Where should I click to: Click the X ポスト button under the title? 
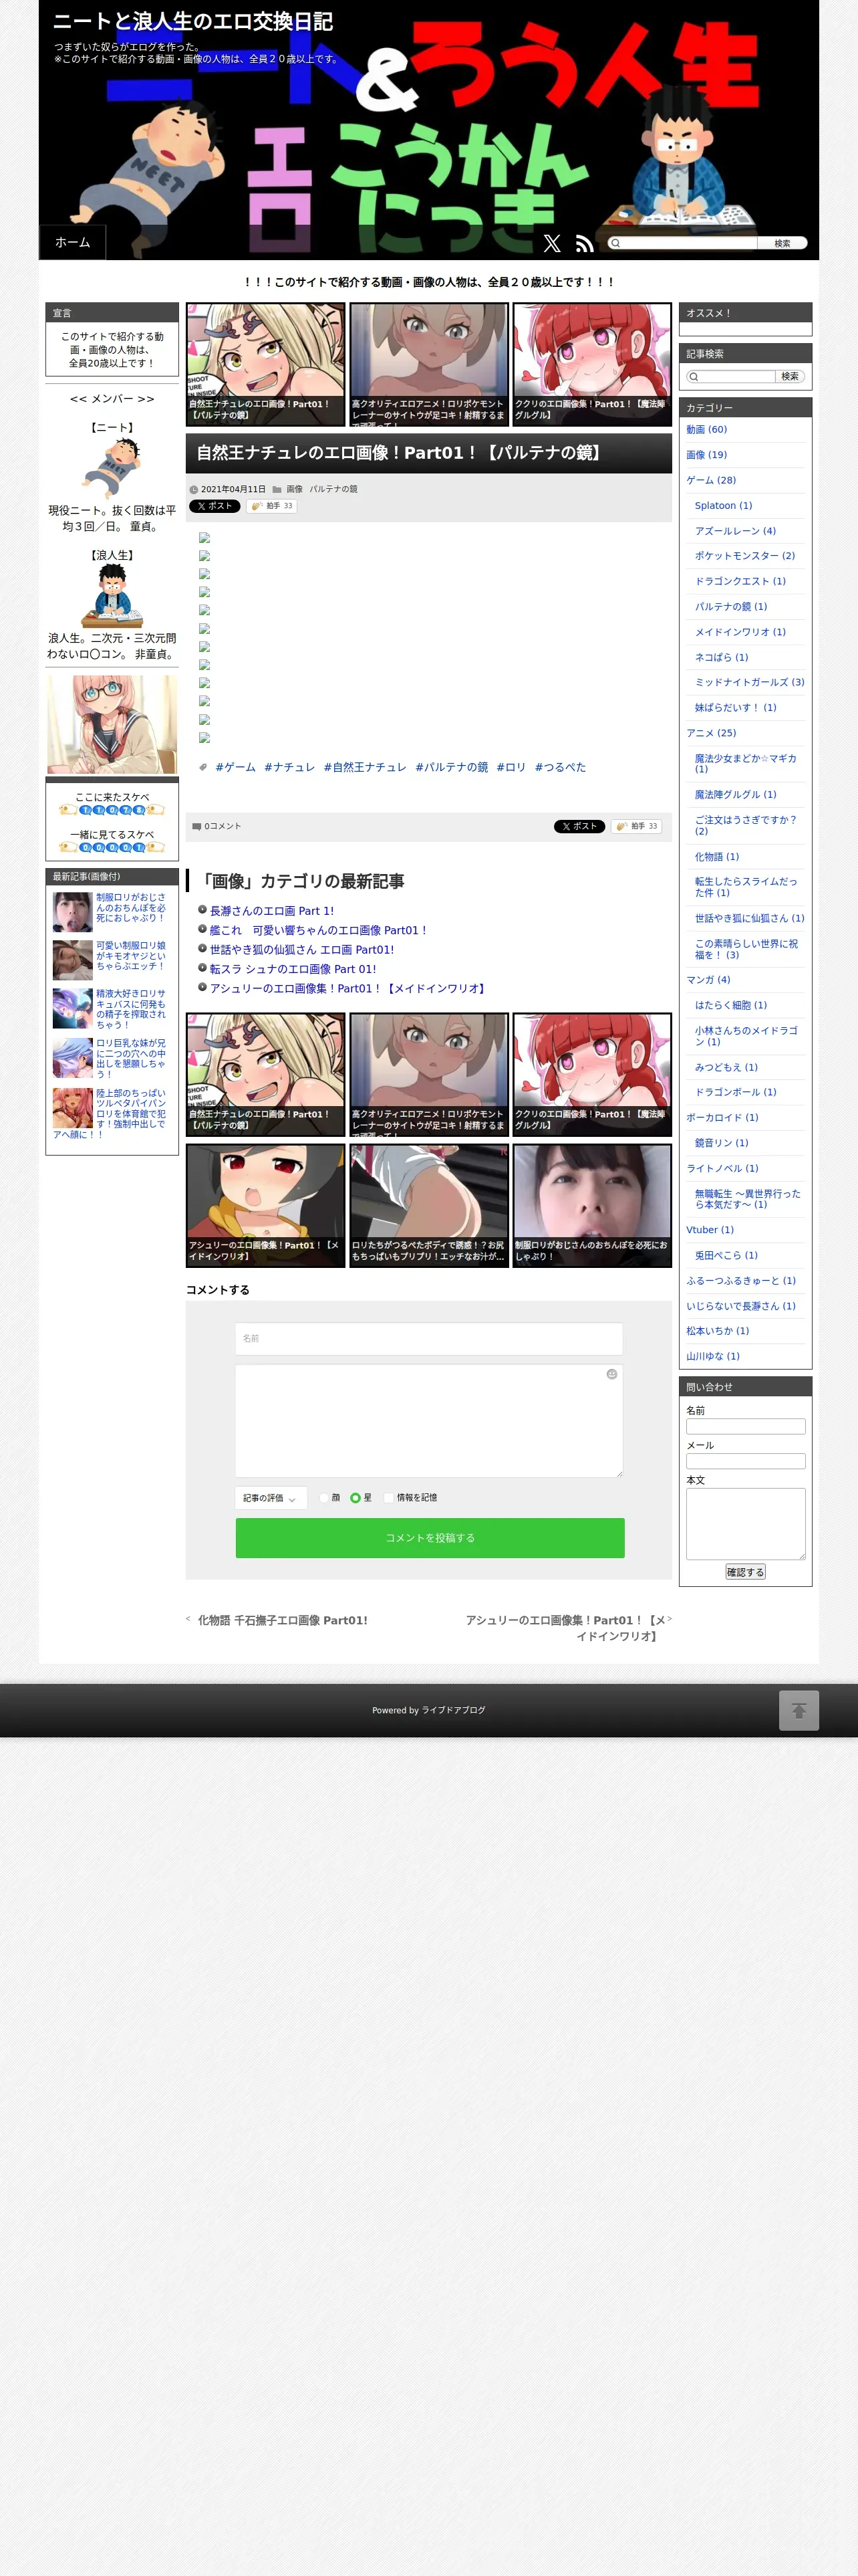214,506
